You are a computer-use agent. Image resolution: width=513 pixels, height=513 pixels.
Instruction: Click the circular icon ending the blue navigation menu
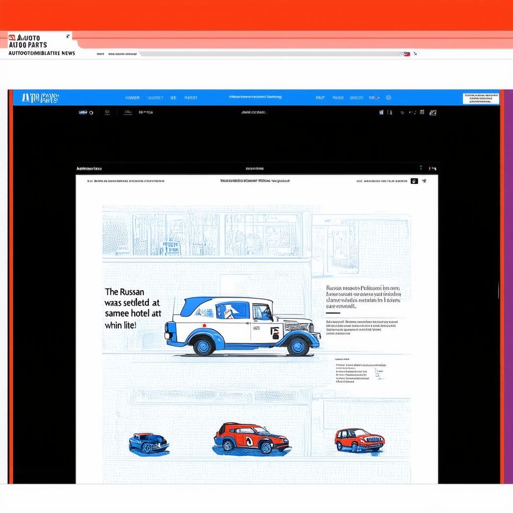coord(388,98)
